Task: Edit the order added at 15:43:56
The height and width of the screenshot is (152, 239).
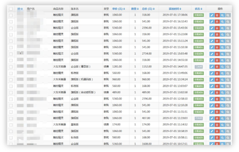Action: coord(212,28)
